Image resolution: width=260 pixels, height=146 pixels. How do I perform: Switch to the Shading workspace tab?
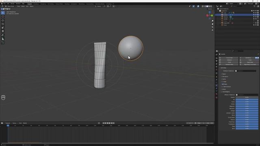pyautogui.click(x=67, y=4)
